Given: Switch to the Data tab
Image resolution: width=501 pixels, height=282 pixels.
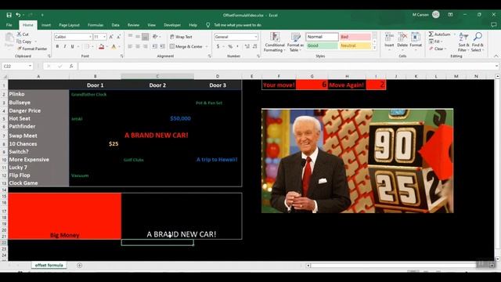Looking at the screenshot, I should point(115,25).
